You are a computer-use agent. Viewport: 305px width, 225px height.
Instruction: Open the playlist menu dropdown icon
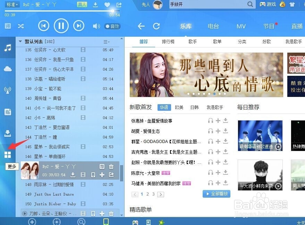click(x=106, y=42)
